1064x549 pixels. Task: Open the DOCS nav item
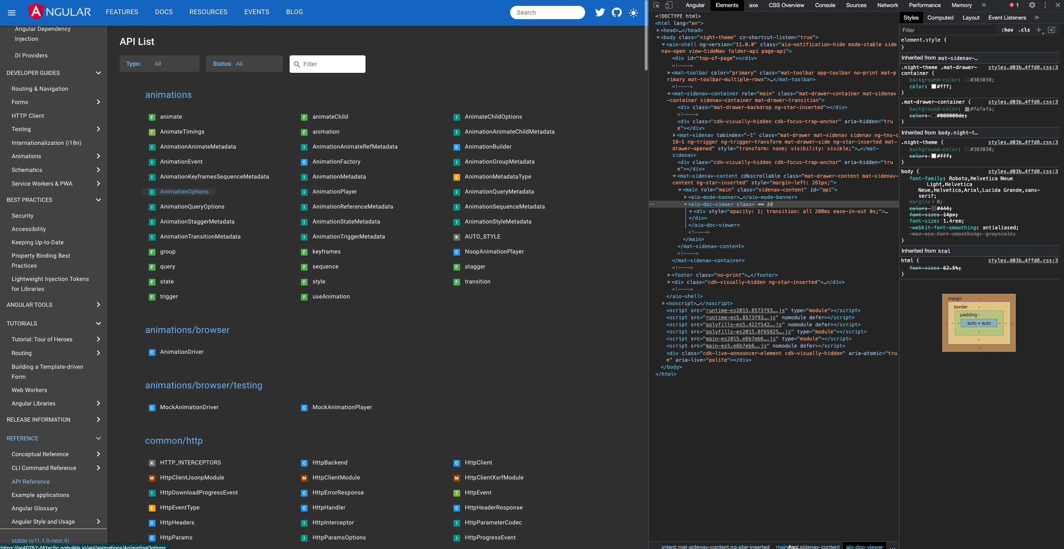[164, 12]
